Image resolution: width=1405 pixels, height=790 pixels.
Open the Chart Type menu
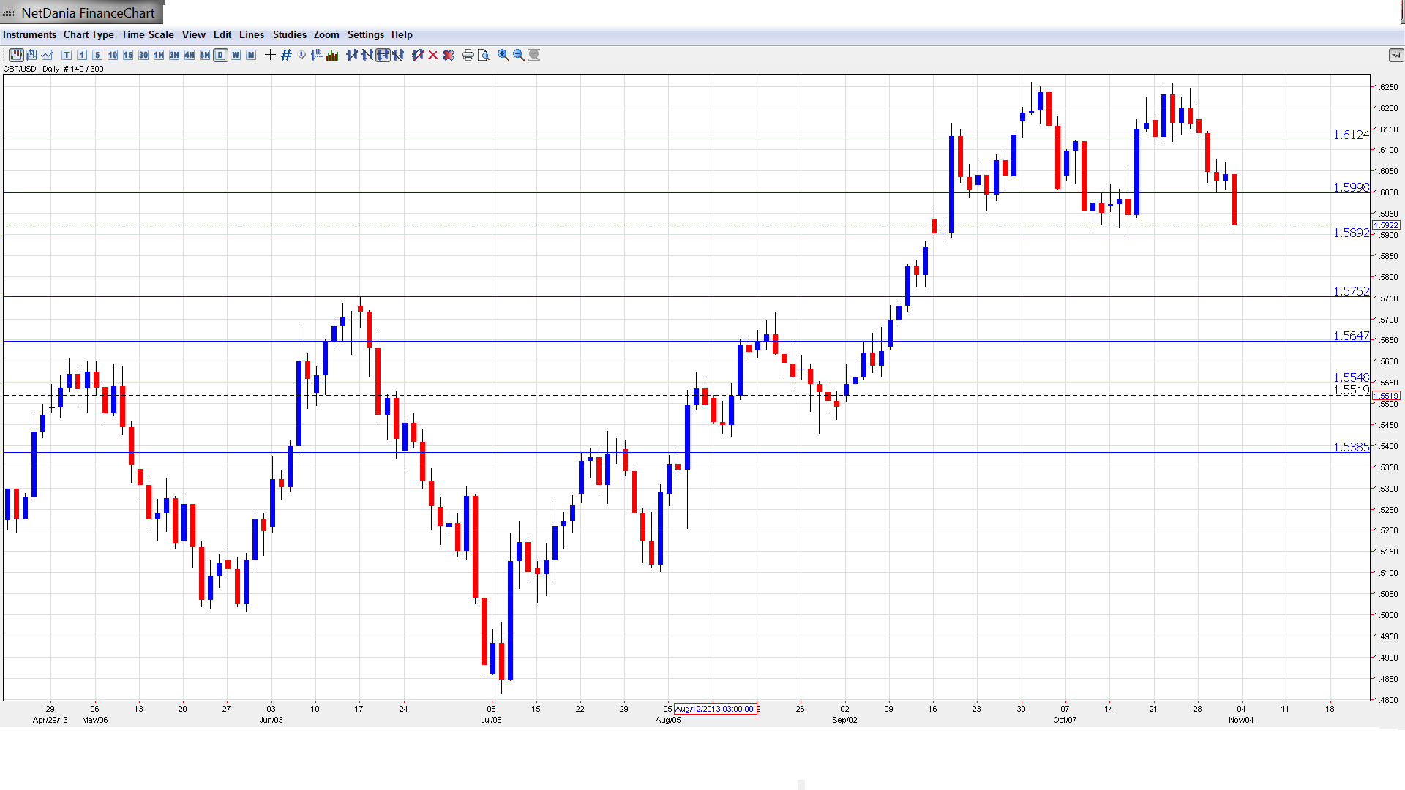[89, 34]
